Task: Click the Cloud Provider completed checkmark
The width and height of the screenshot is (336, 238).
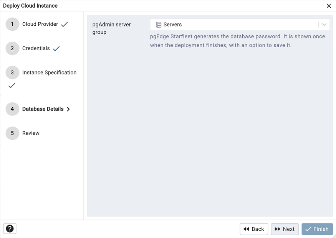Action: pos(64,25)
